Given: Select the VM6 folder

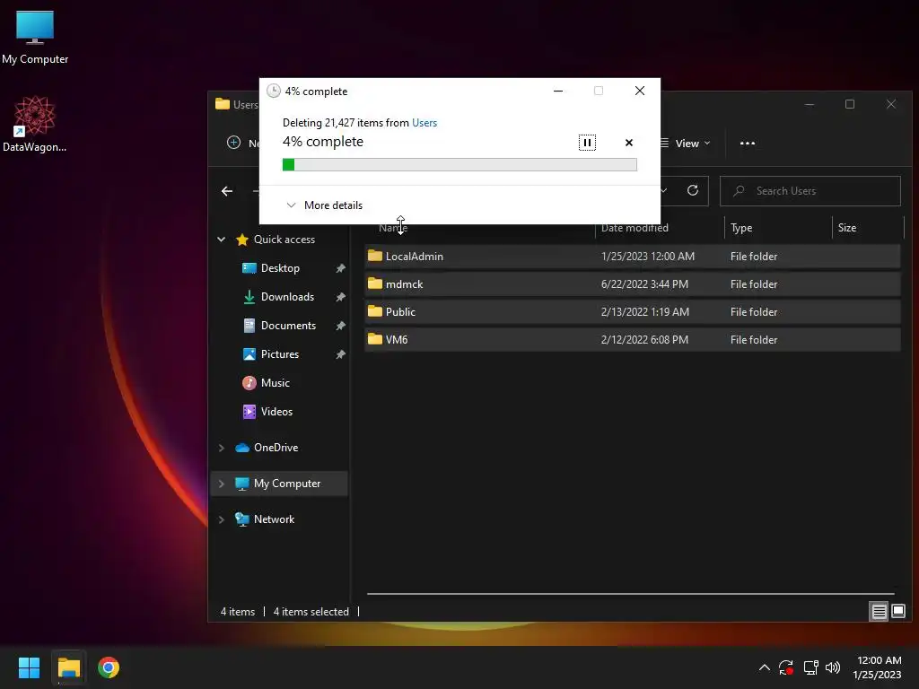Looking at the screenshot, I should pos(633,340).
